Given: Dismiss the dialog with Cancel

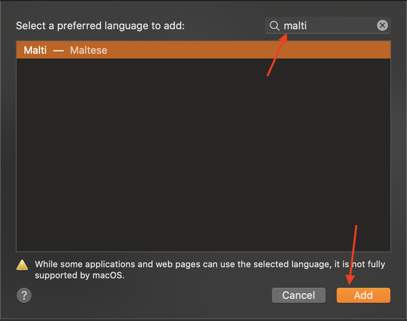Looking at the screenshot, I should tap(298, 295).
